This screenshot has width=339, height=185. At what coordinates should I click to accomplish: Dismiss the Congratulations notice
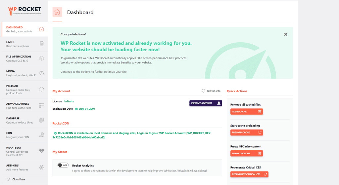[286, 34]
